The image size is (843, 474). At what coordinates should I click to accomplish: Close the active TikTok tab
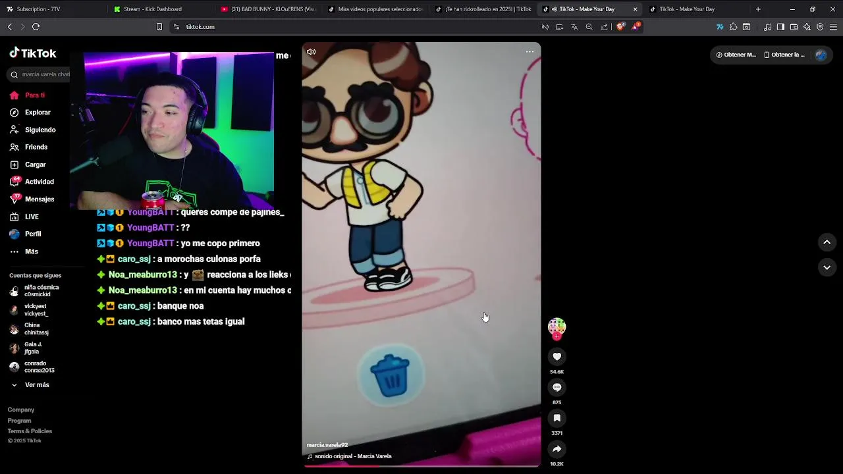[635, 9]
